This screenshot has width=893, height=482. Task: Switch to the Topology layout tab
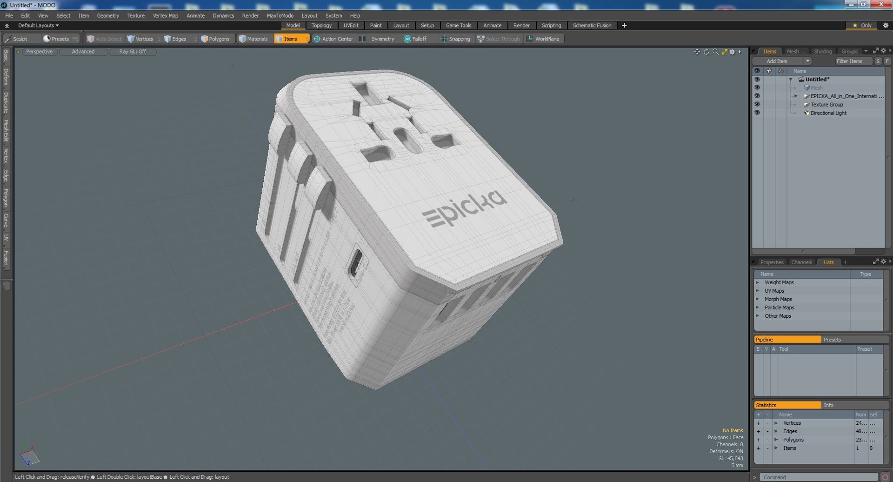321,26
